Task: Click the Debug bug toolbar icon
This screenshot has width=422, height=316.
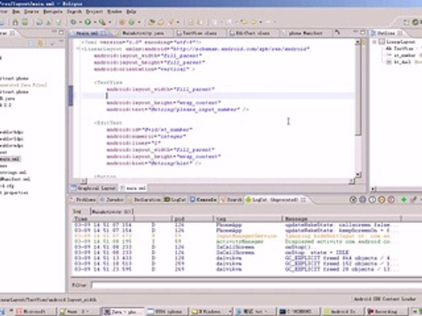Action: (x=73, y=22)
